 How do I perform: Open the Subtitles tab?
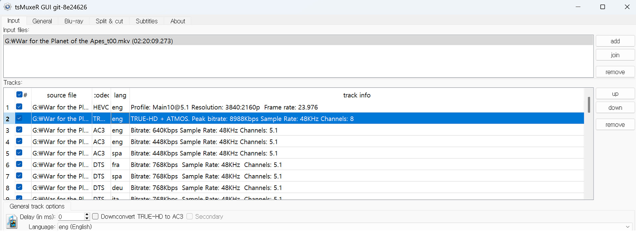pyautogui.click(x=146, y=21)
